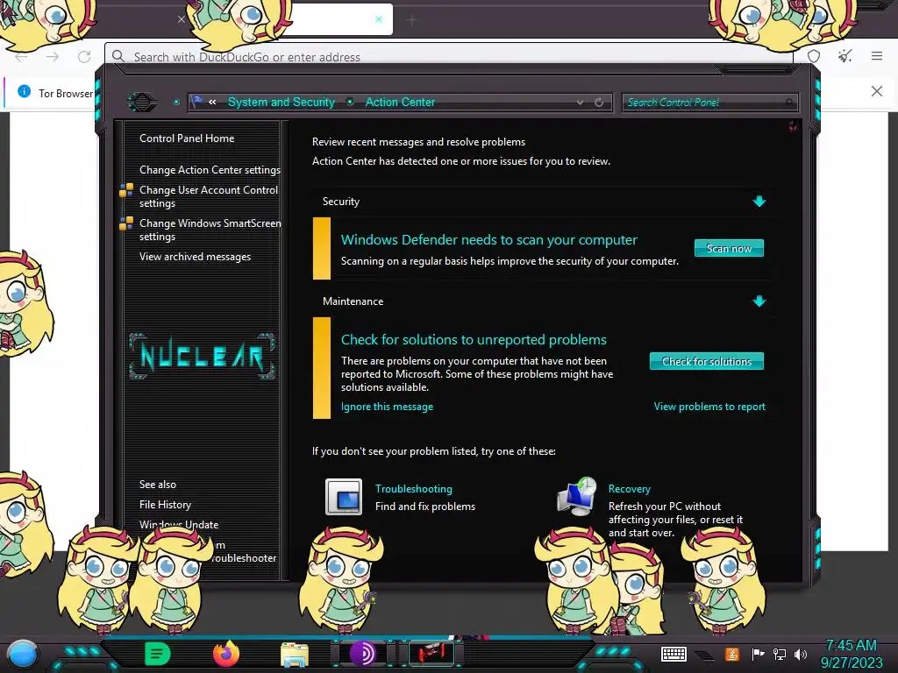
Task: Open Change Windows SmartScreen settings
Action: click(x=210, y=230)
